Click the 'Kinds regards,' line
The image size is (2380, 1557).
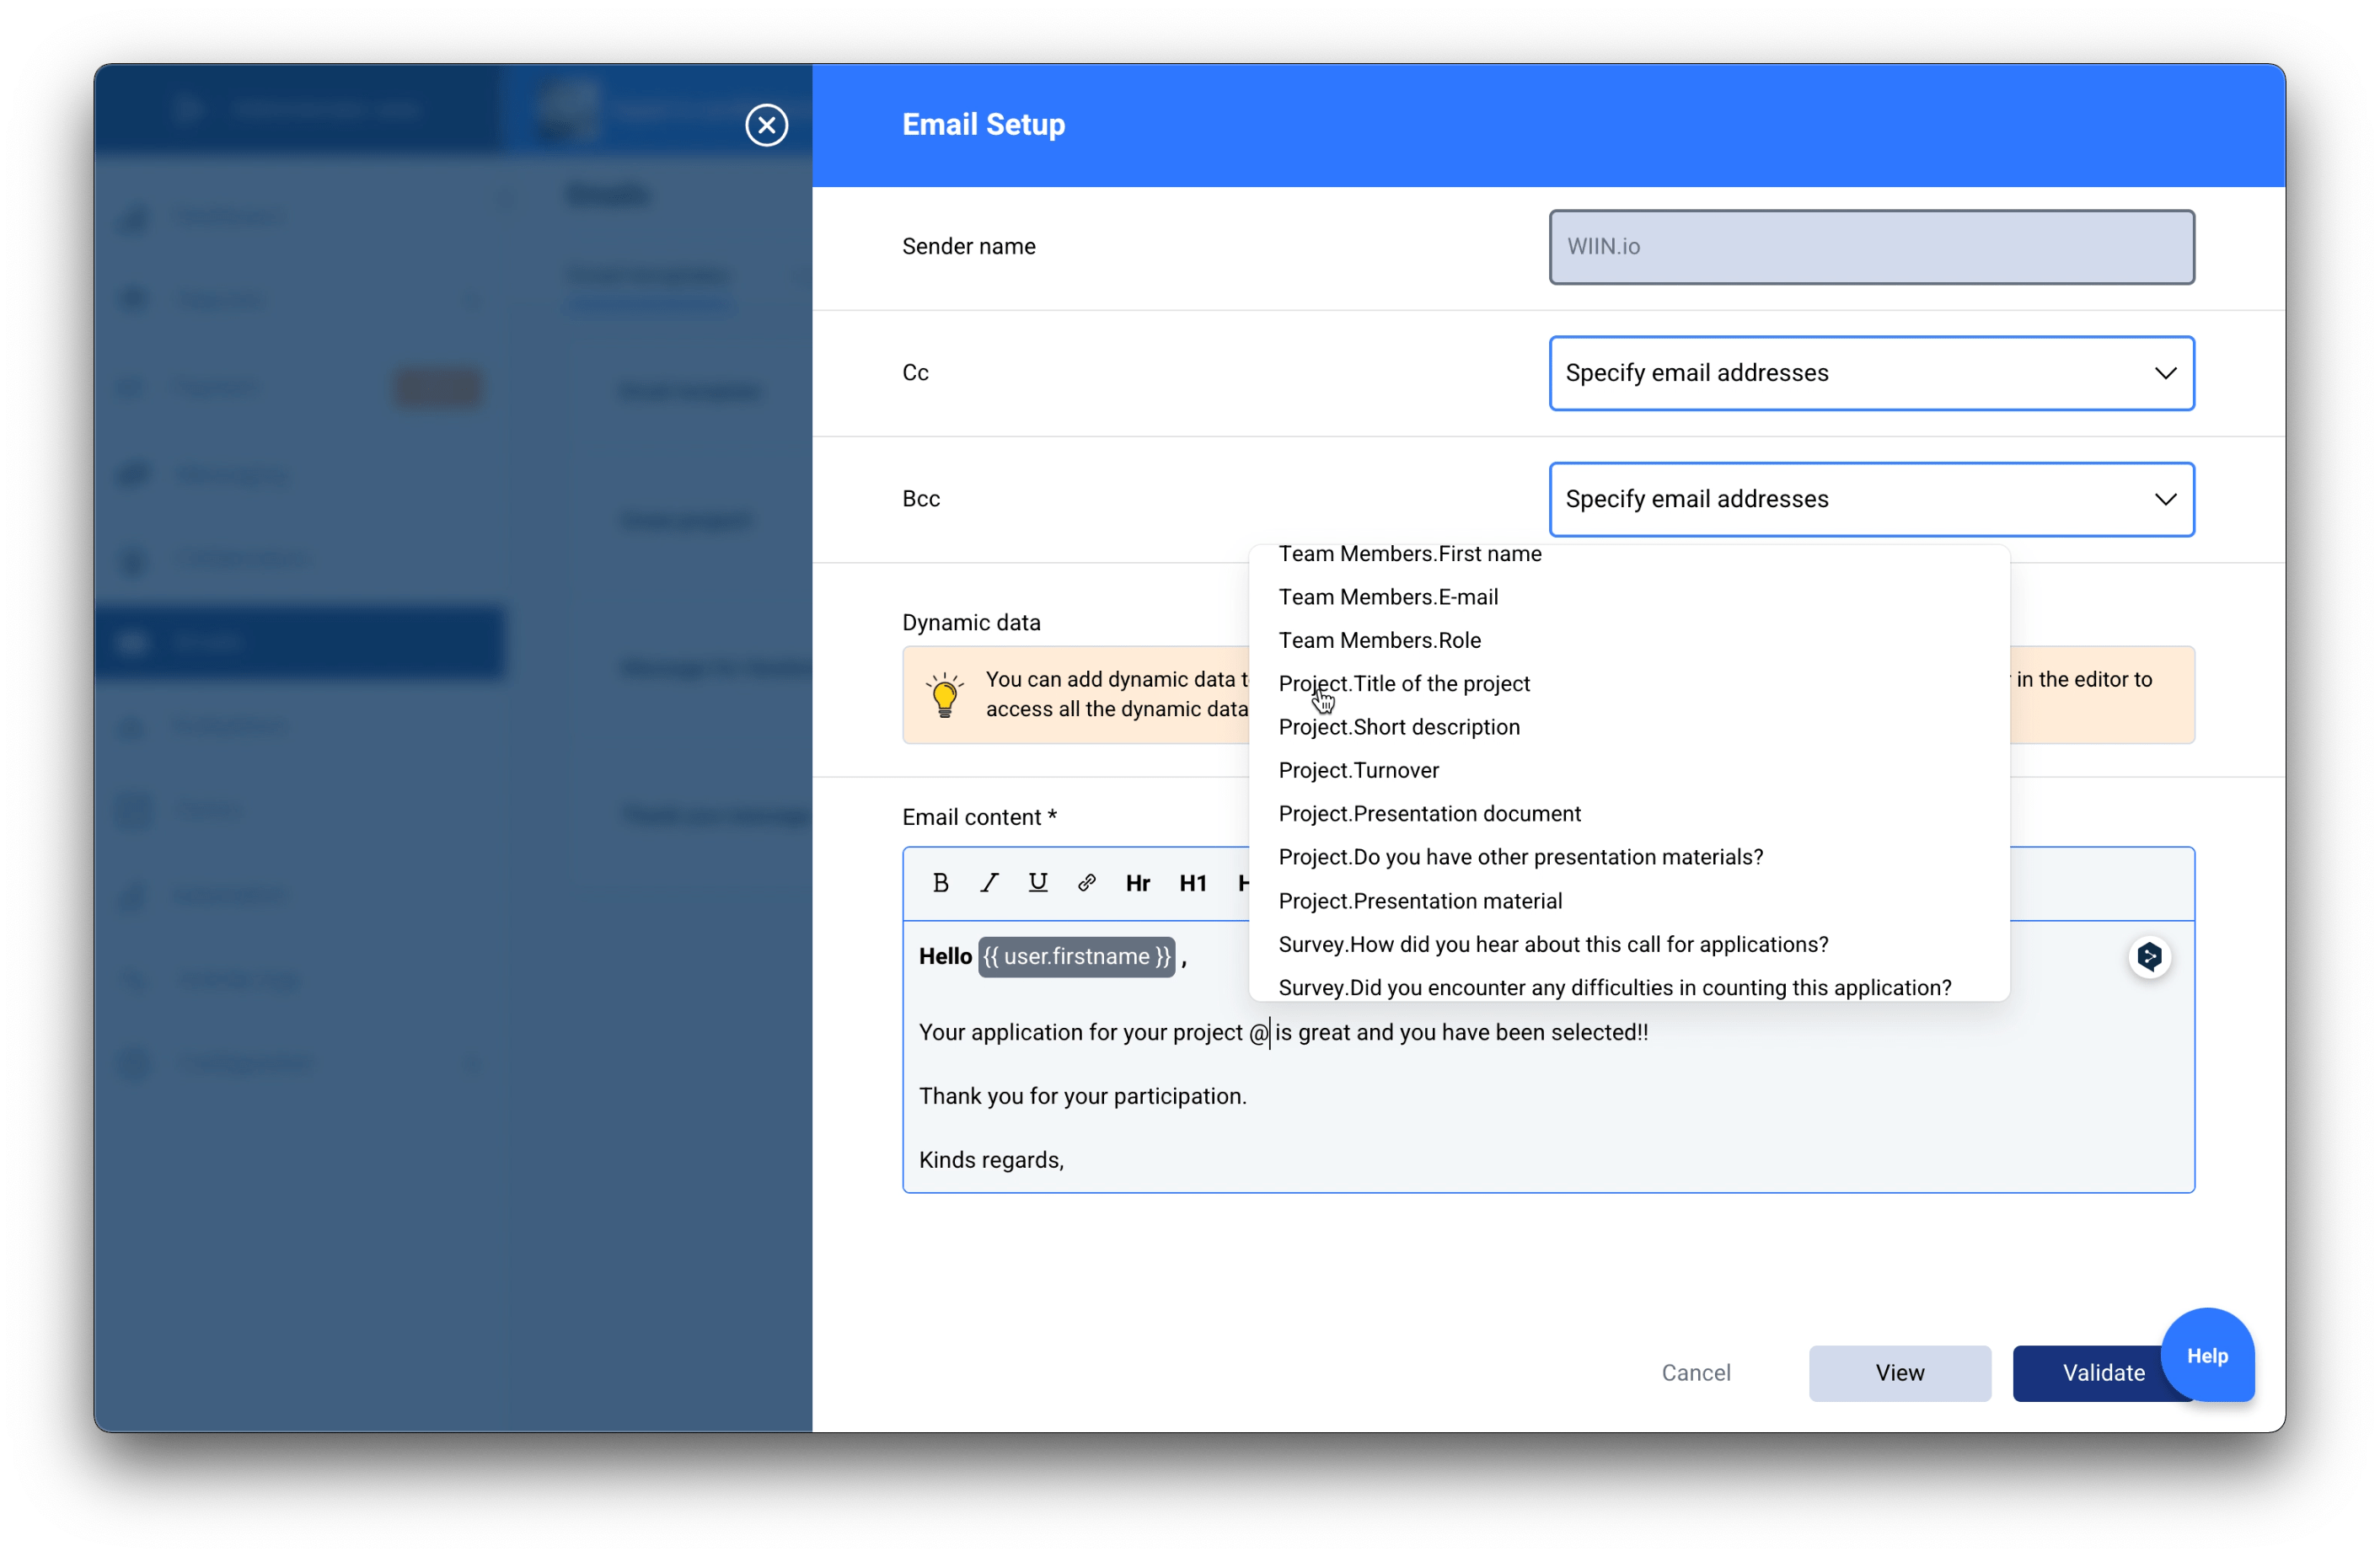(x=991, y=1160)
